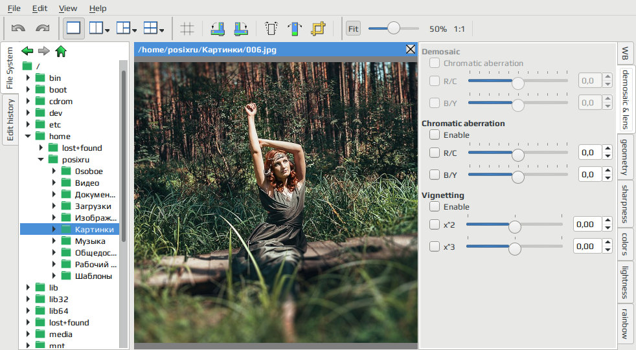
Task: Switch to the lightness tab
Action: pyautogui.click(x=625, y=282)
